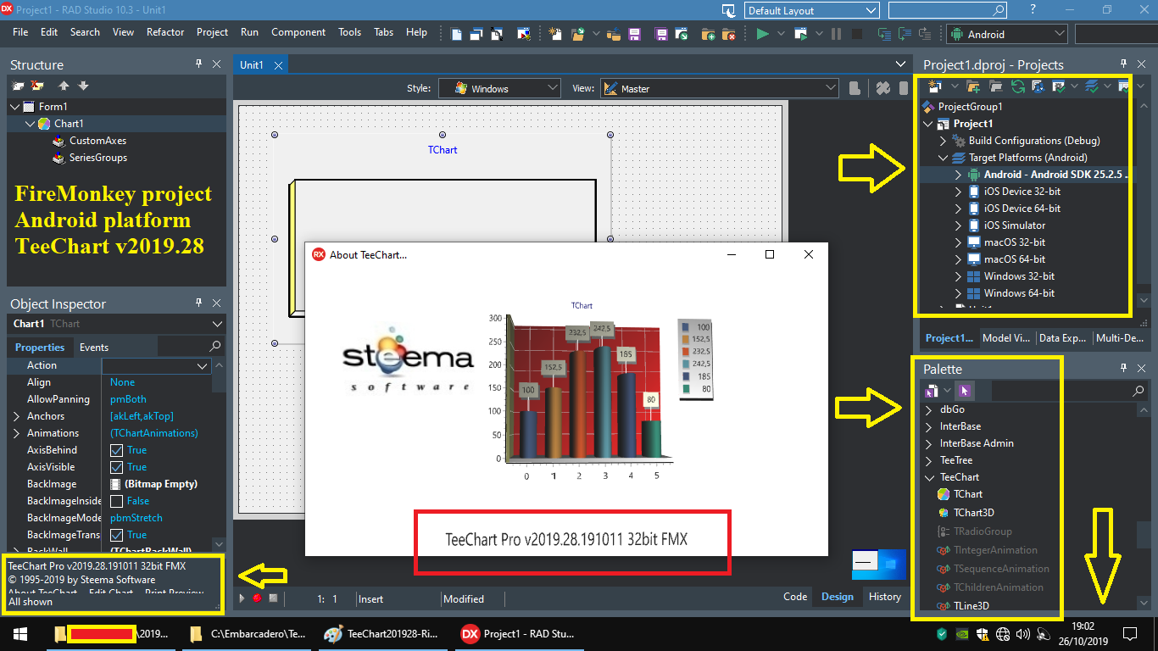1158x651 pixels.
Task: Click the Save All toolbar icon
Action: [x=662, y=34]
